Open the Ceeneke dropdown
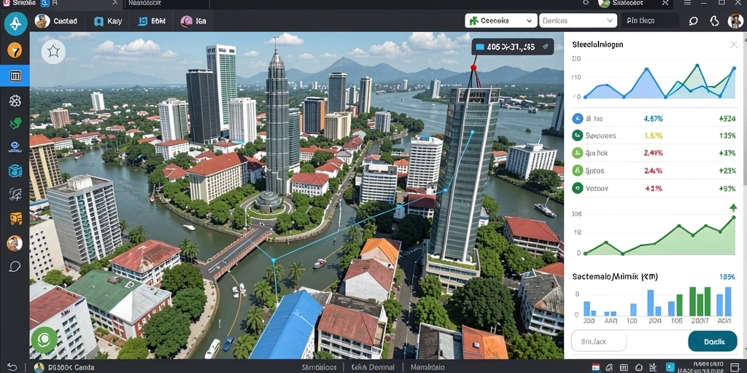747x373 pixels. point(500,20)
